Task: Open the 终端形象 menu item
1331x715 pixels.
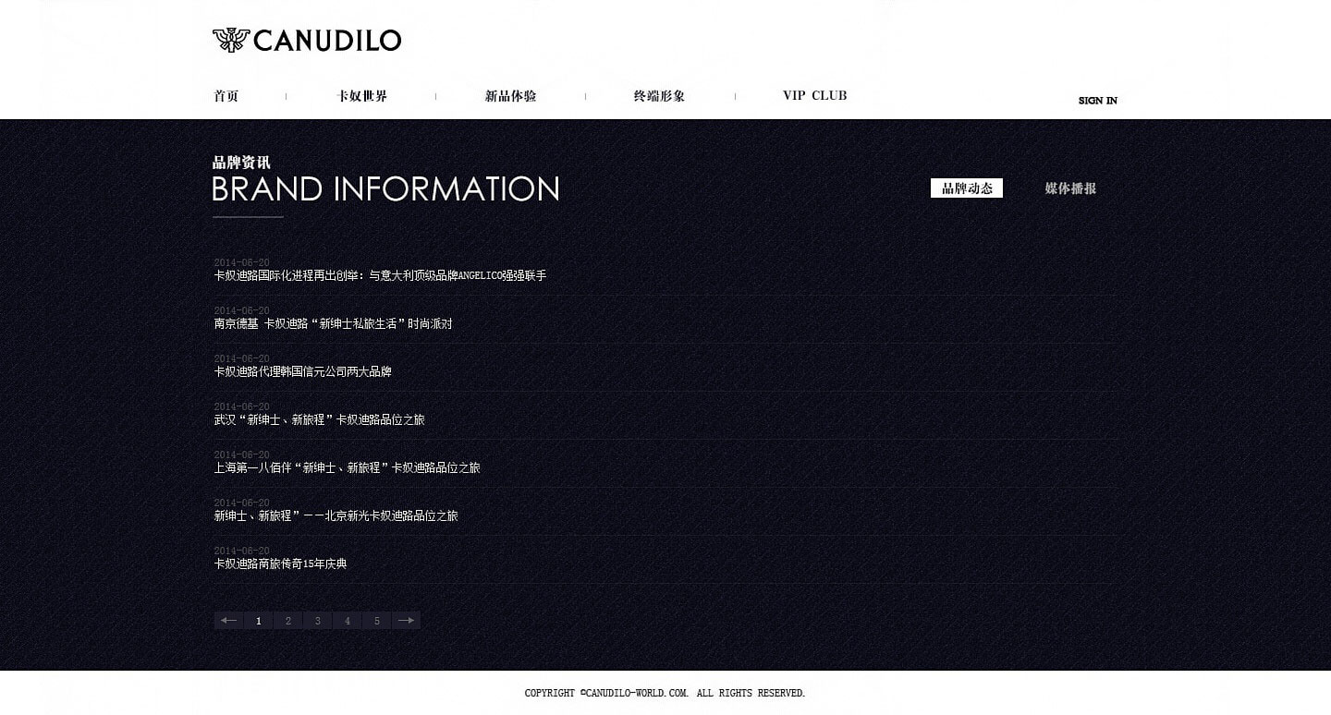Action: (x=659, y=96)
